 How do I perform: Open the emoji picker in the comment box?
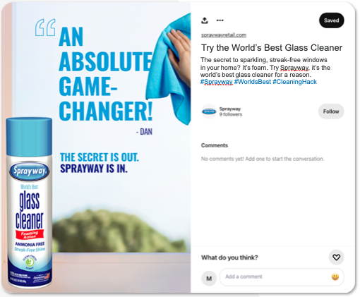335,277
